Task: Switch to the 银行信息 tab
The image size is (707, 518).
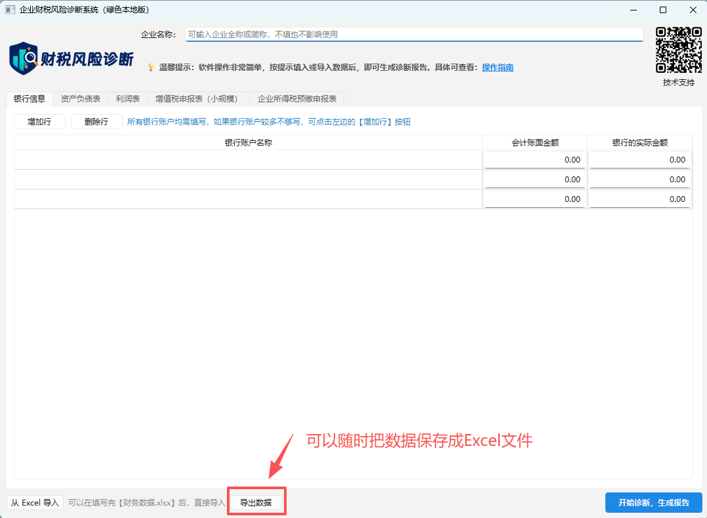Action: (x=30, y=99)
